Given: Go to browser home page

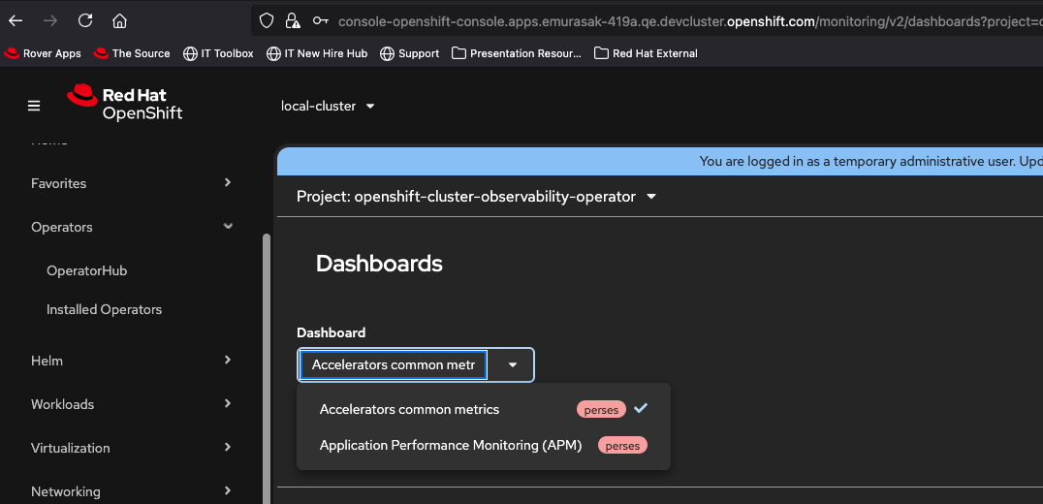Looking at the screenshot, I should (119, 20).
